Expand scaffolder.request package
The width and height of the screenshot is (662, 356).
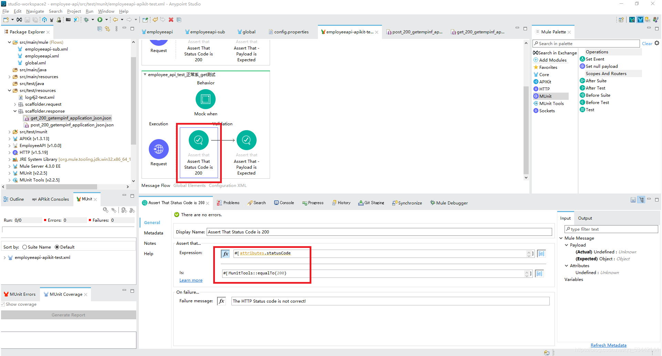pos(15,104)
